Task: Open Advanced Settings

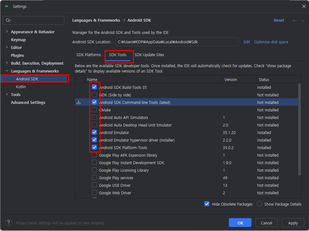Action: 28,103
